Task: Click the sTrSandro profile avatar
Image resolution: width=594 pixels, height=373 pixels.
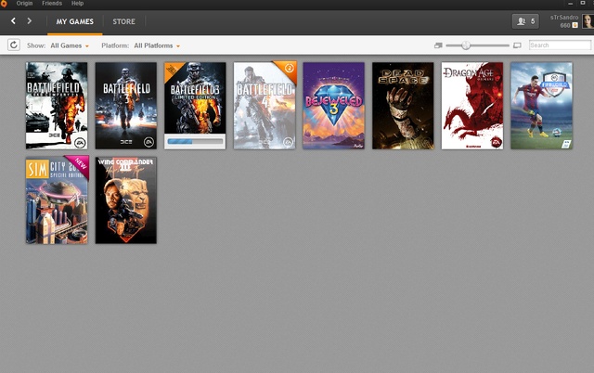Action: coord(588,21)
